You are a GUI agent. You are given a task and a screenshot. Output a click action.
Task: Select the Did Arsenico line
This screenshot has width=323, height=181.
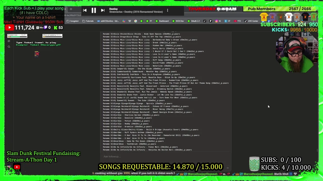(x=127, y=127)
